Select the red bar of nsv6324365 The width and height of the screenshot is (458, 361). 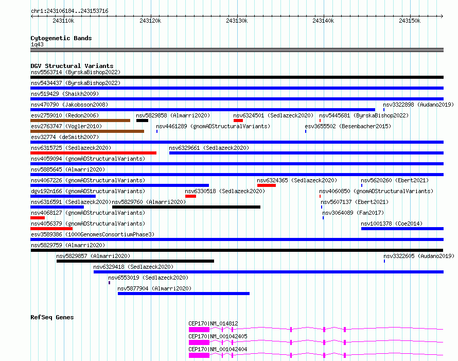point(267,185)
